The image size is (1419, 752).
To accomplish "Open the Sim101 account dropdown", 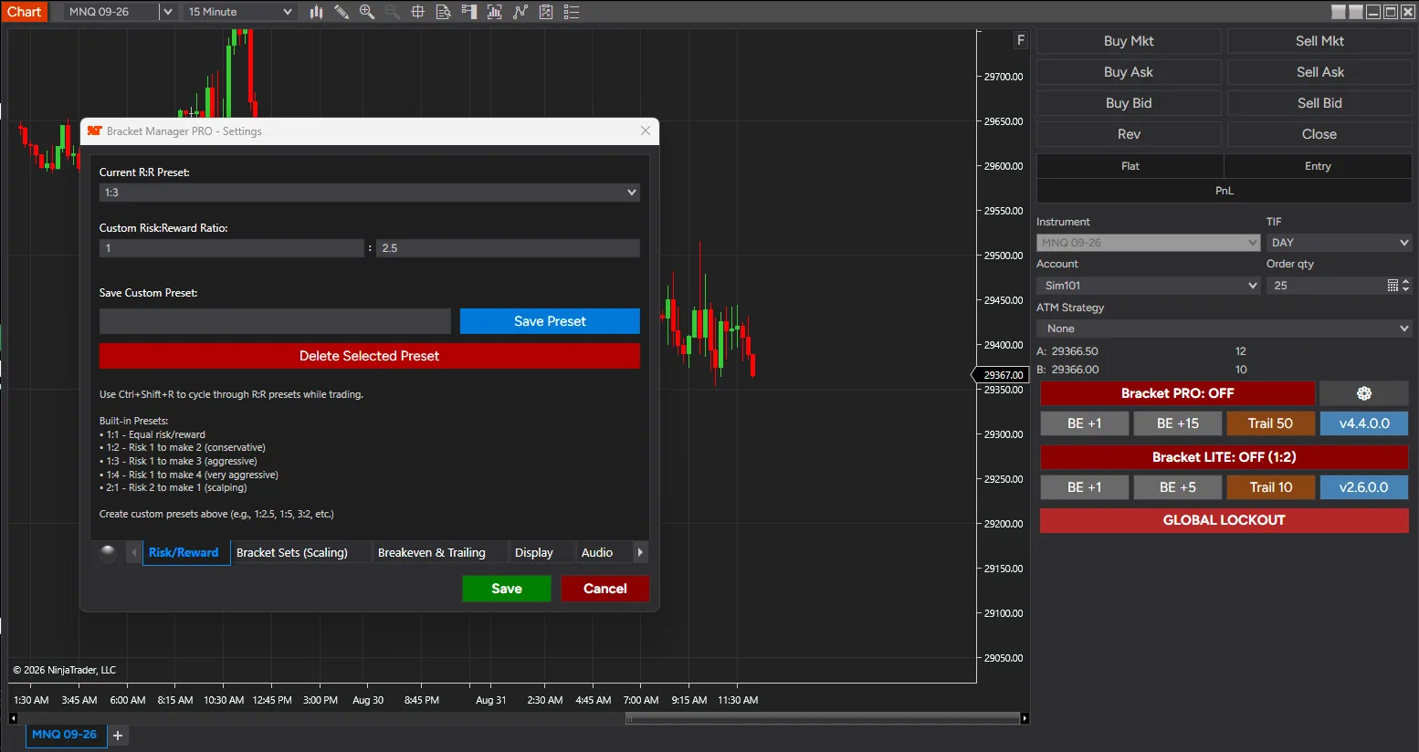I will point(1149,286).
